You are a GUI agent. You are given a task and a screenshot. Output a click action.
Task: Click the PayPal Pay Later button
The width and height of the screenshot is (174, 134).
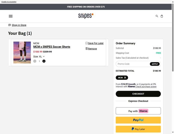pyautogui.click(x=138, y=129)
